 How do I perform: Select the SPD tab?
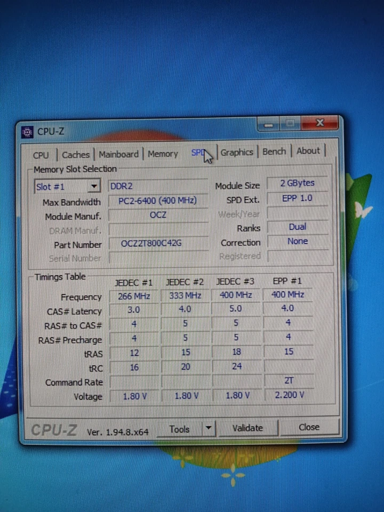point(198,153)
